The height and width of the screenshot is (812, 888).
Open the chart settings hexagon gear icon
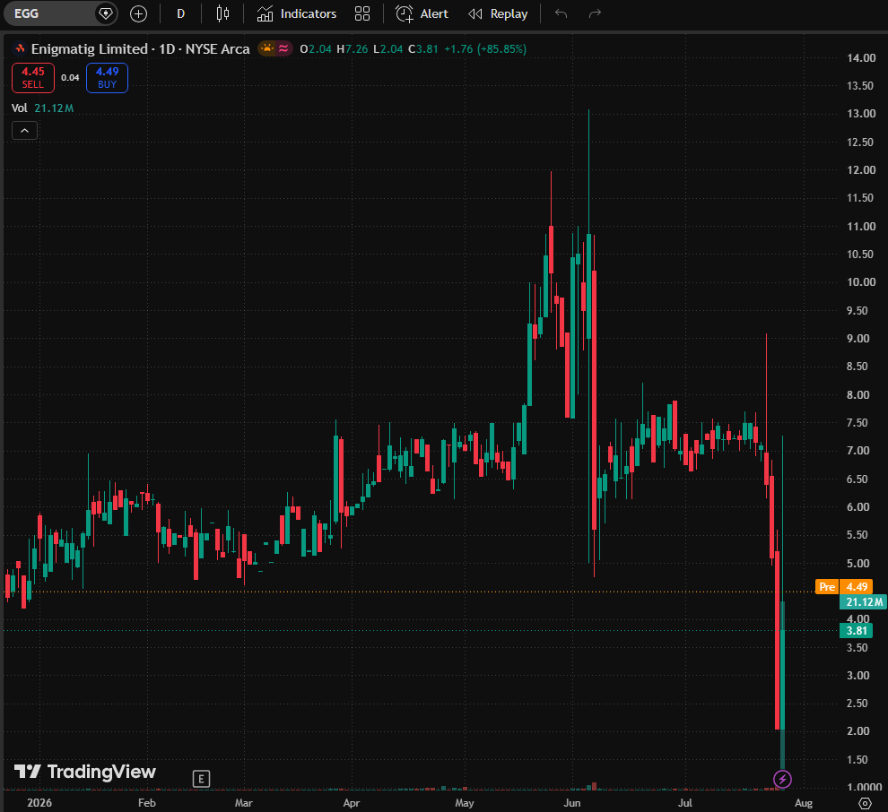click(865, 803)
